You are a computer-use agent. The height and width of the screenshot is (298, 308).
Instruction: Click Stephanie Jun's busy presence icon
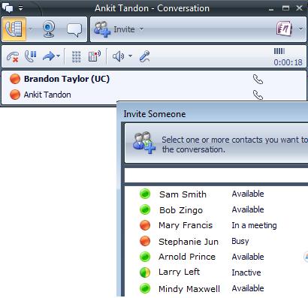tap(145, 241)
